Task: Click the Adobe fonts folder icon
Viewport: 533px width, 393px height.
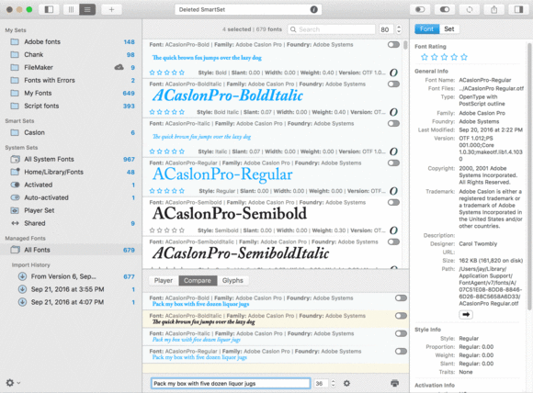Action: (15, 42)
